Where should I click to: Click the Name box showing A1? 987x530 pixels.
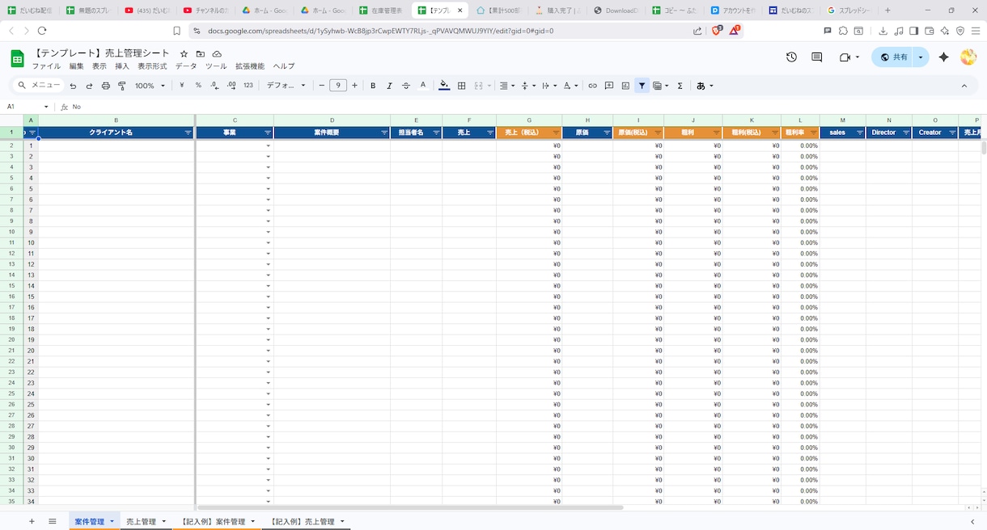point(26,107)
